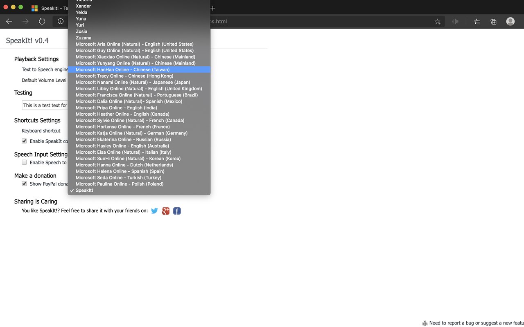The height and width of the screenshot is (327, 524).
Task: Toggle the Show PayPal donation checkbox
Action: 24,184
